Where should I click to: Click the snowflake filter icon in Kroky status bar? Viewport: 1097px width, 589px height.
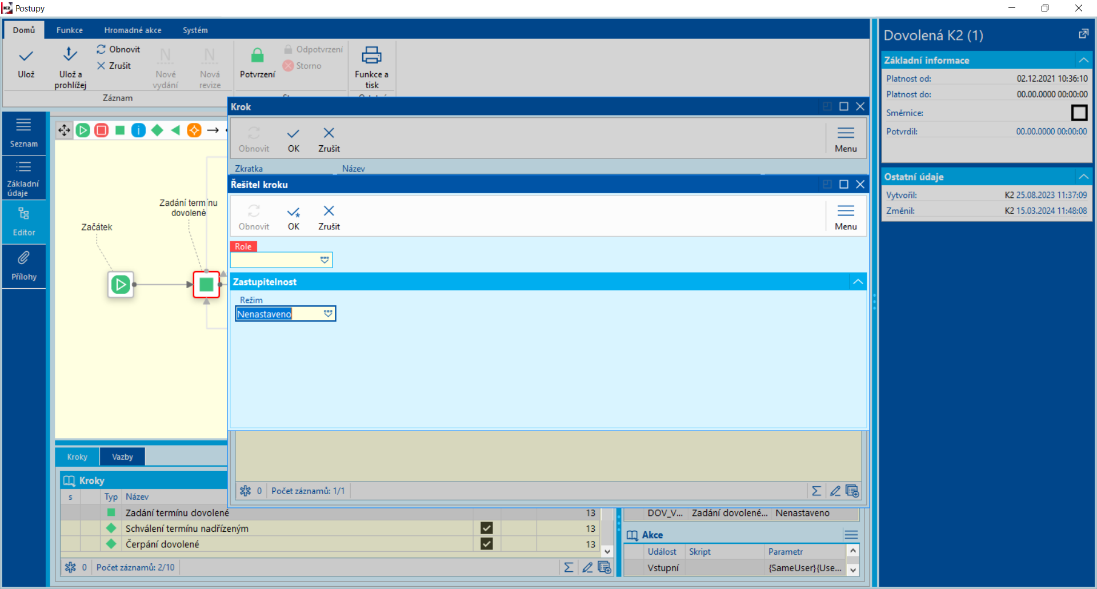coord(70,567)
